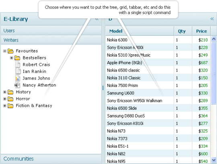The width and height of the screenshot is (217, 164).
Task: Select the Nokia N95 row
Action: point(158,161)
